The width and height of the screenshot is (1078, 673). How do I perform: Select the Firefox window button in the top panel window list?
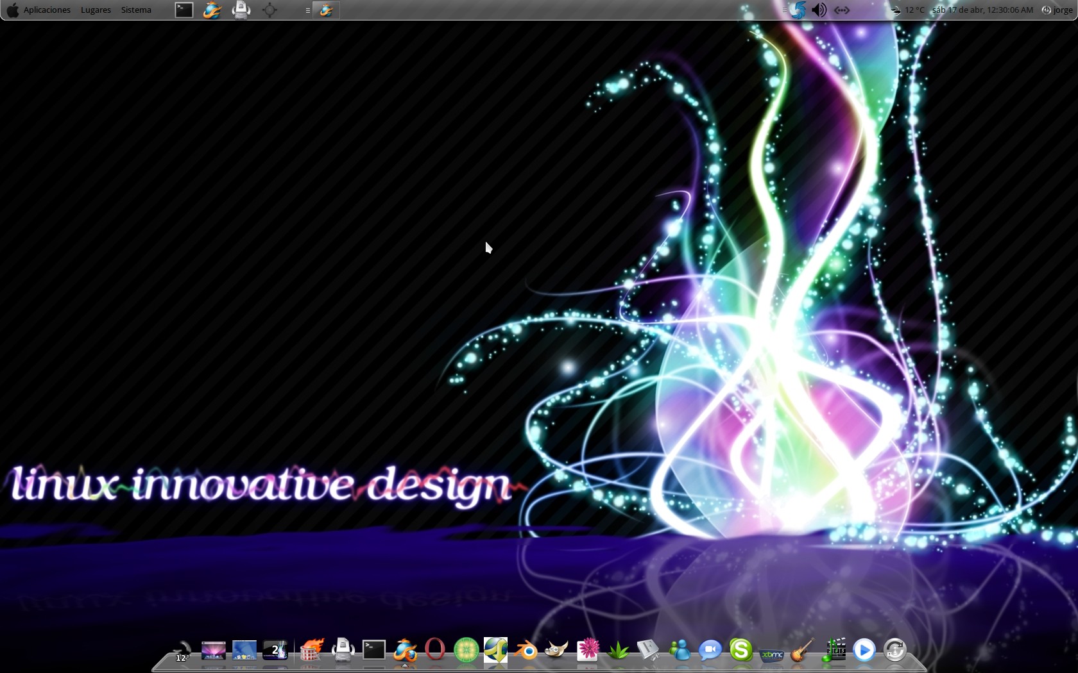327,10
